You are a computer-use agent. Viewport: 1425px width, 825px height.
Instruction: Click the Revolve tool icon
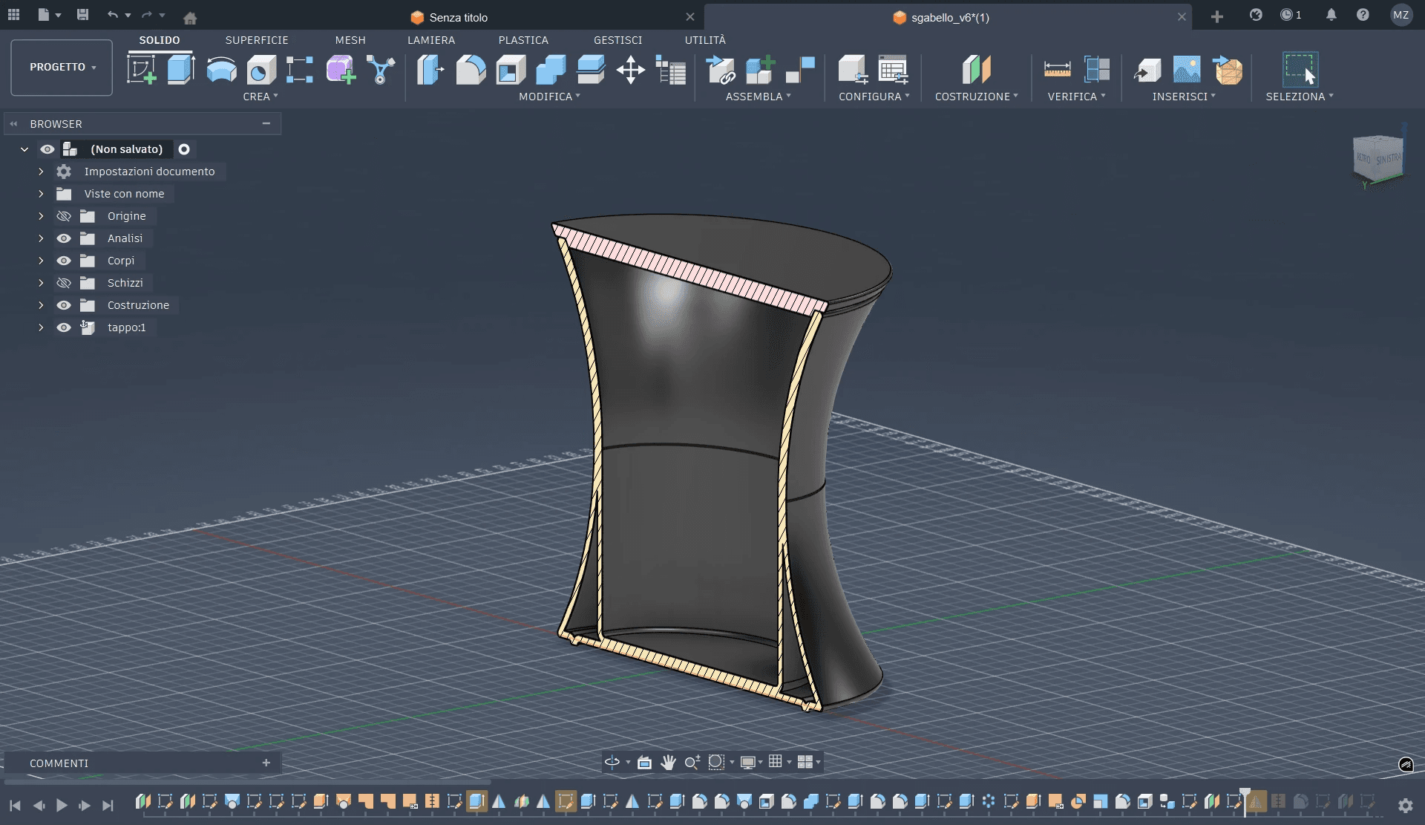point(221,70)
